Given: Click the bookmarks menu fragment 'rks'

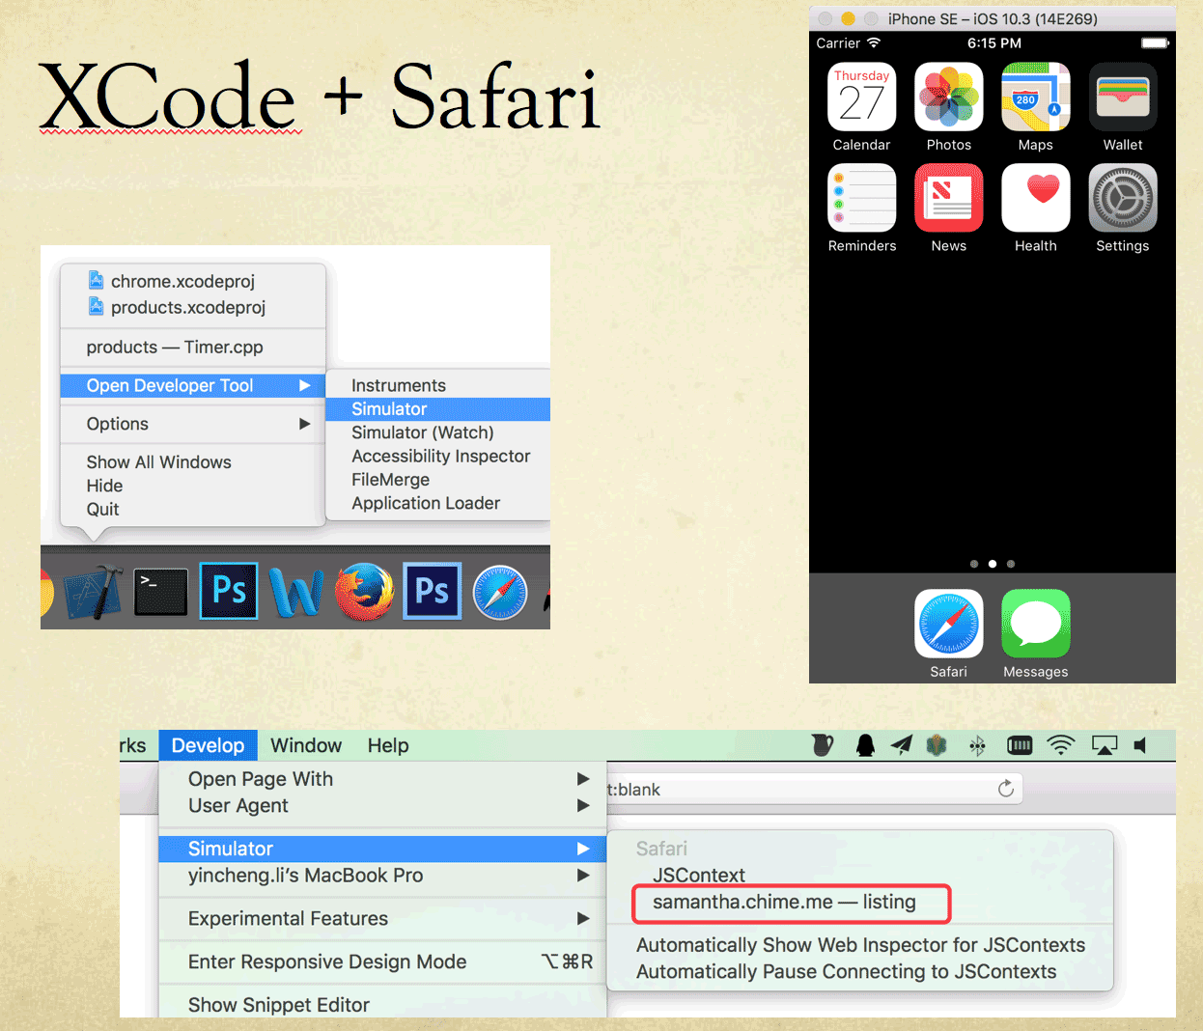Looking at the screenshot, I should [133, 745].
